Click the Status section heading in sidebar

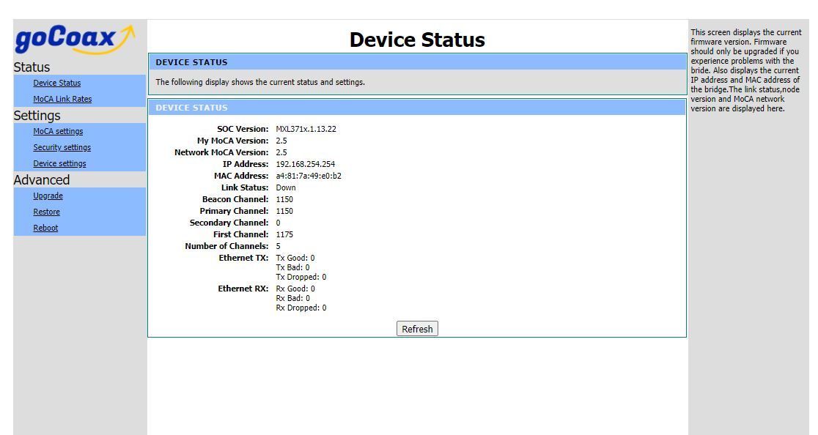(32, 67)
